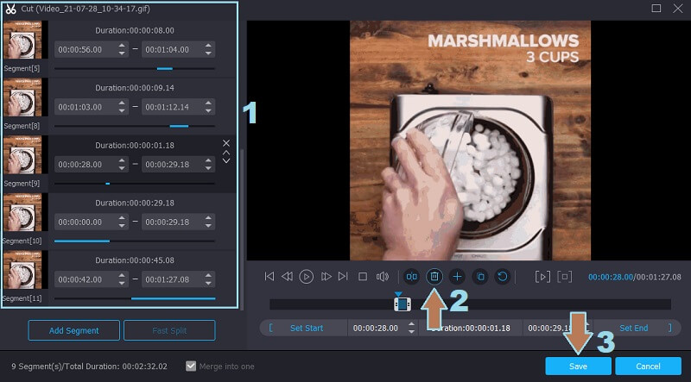Viewport: 691px width, 382px height.
Task: Click the plus icon to add segment
Action: point(457,277)
